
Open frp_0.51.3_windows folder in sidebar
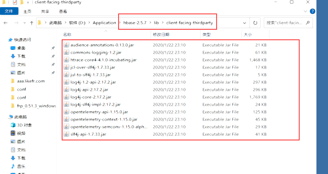pos(36,106)
